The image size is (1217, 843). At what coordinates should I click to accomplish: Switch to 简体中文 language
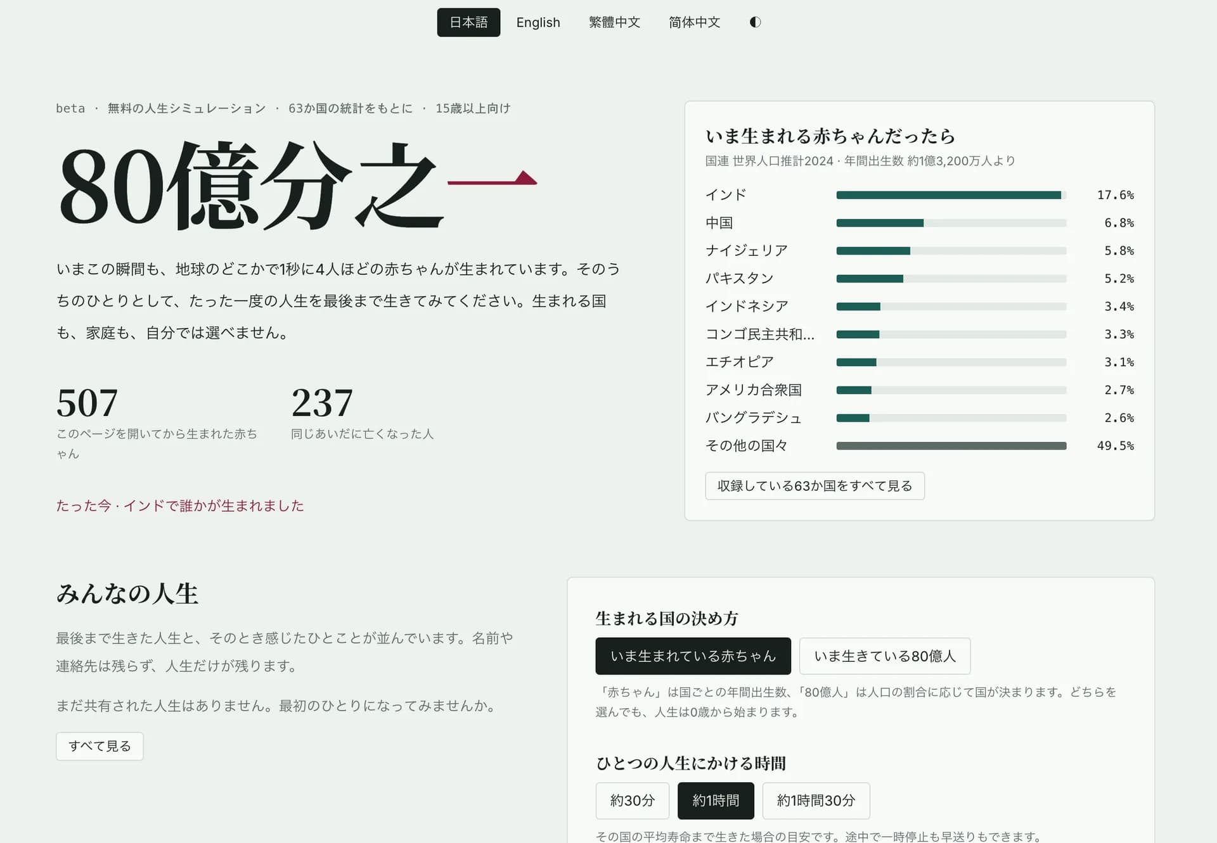pyautogui.click(x=694, y=22)
